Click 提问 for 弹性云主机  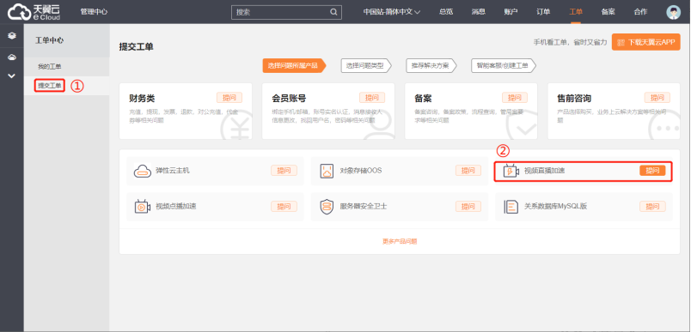[x=284, y=171]
